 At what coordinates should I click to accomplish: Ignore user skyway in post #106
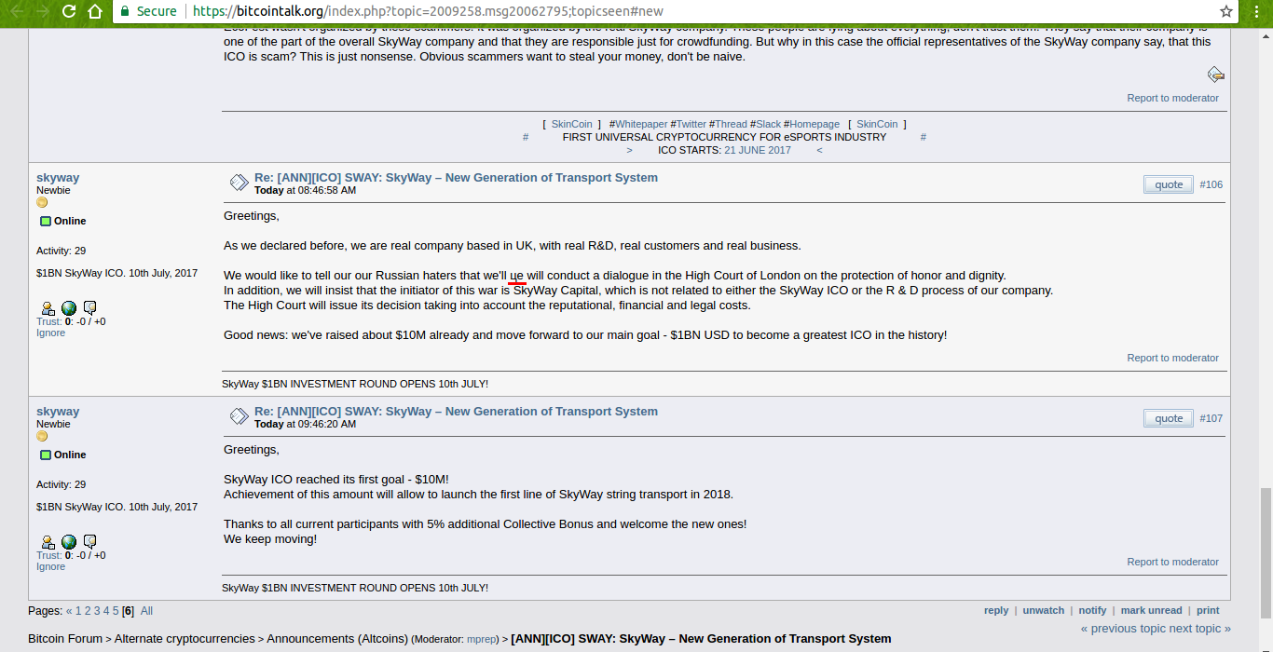50,333
